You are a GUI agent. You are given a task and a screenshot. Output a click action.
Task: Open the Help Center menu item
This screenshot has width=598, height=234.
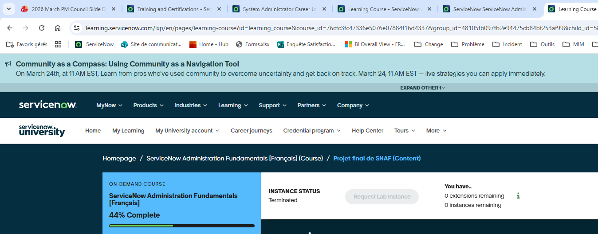[367, 131]
